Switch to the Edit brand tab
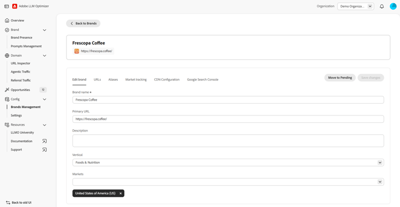This screenshot has width=400, height=207. pyautogui.click(x=79, y=79)
